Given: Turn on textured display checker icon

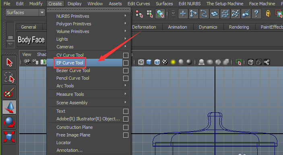Looking at the screenshot, I should pos(165,62).
